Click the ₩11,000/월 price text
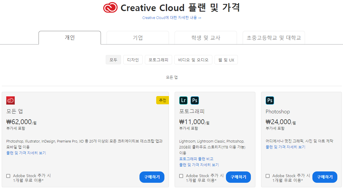Image resolution: width=343 pixels, height=189 pixels. tap(194, 122)
